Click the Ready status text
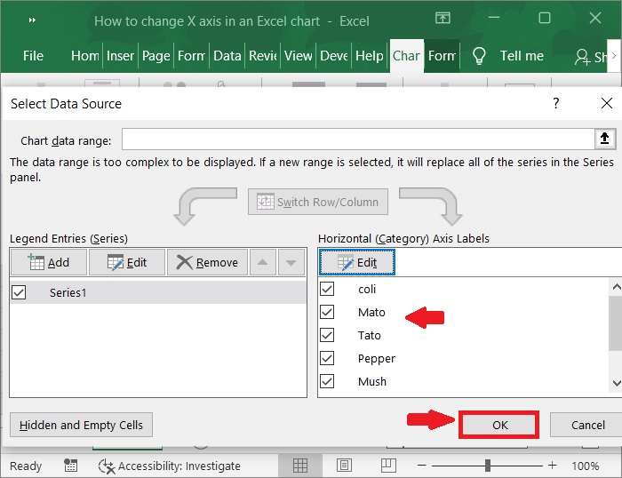622x478 pixels. [x=26, y=466]
